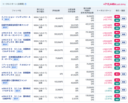The height and width of the screenshot is (103, 128).
Task: Open fund link 大和住銀DC国内株式ファンド
Action: (x=14, y=81)
